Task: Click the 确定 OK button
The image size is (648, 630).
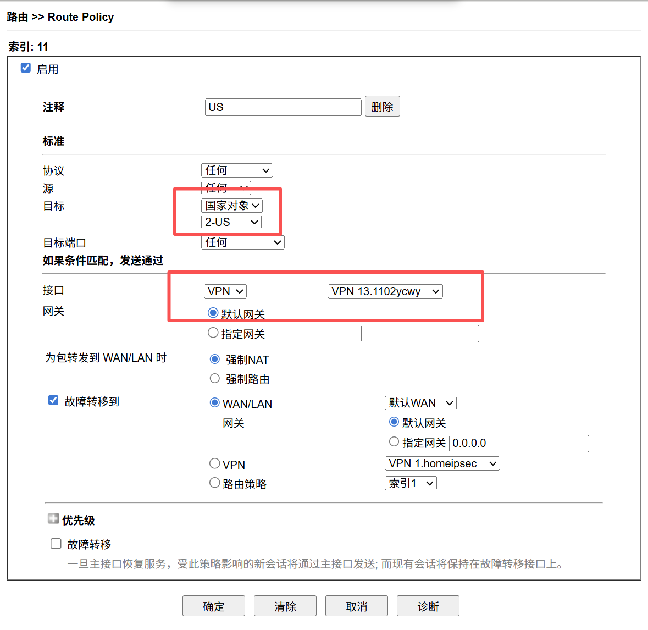Action: tap(214, 606)
